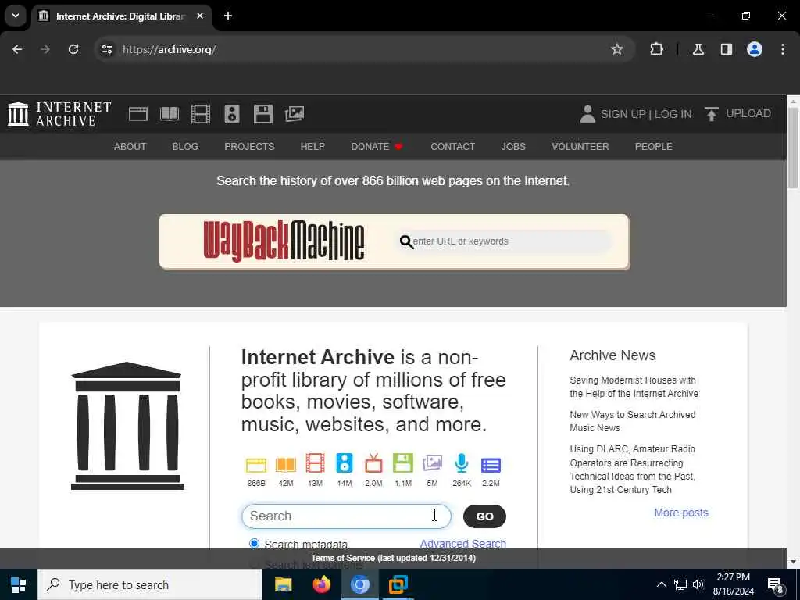Open the VOLUNTEER menu item
The image size is (800, 600).
click(580, 146)
